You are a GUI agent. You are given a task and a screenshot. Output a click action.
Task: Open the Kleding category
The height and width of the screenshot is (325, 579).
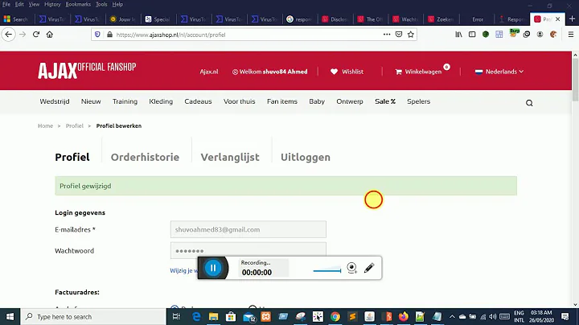coord(161,101)
